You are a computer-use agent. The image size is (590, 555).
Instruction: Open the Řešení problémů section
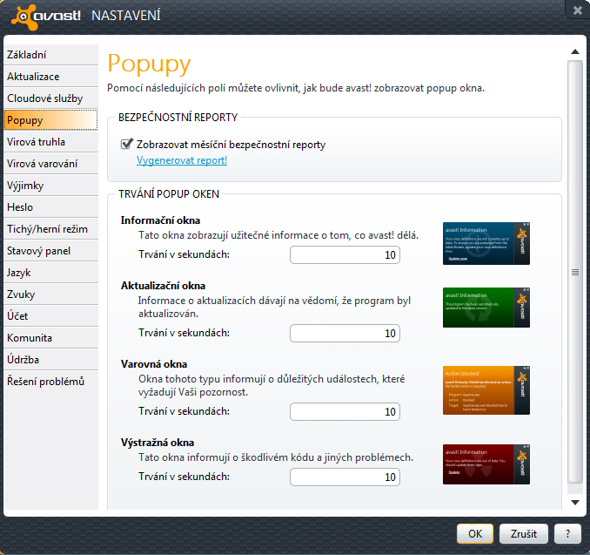tap(50, 382)
